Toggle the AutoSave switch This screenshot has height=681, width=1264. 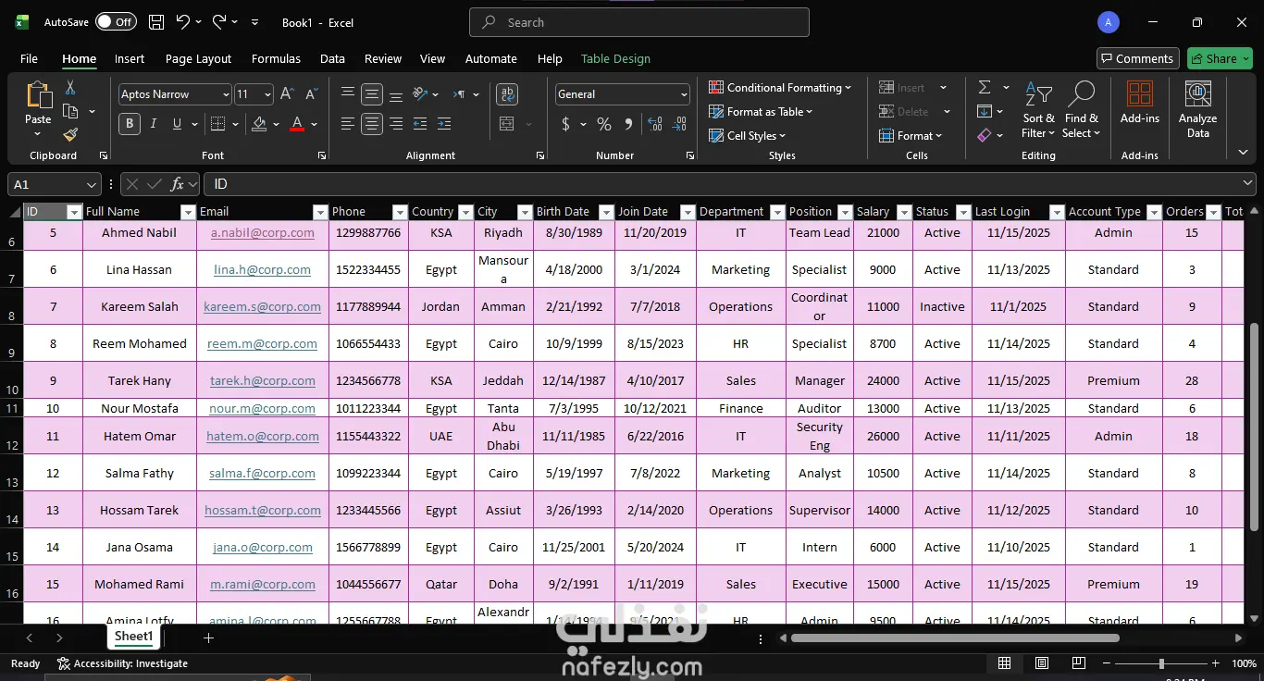coord(116,22)
